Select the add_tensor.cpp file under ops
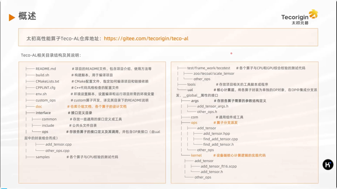The height and width of the screenshot is (189, 337). tap(58, 144)
